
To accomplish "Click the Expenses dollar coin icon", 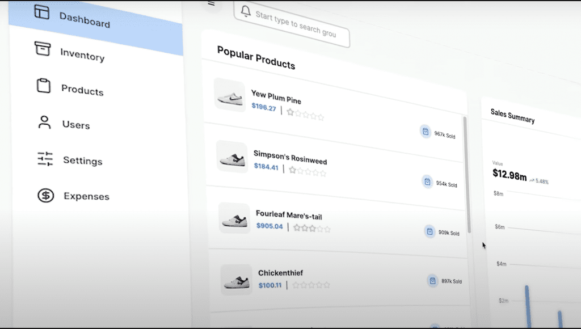I will [x=45, y=195].
